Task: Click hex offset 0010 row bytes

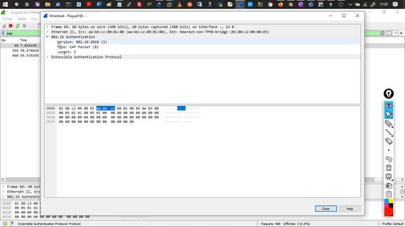Action: point(109,113)
